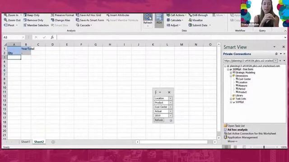Open the Calculate menu
This screenshot has width=289, height=162.
175,20
